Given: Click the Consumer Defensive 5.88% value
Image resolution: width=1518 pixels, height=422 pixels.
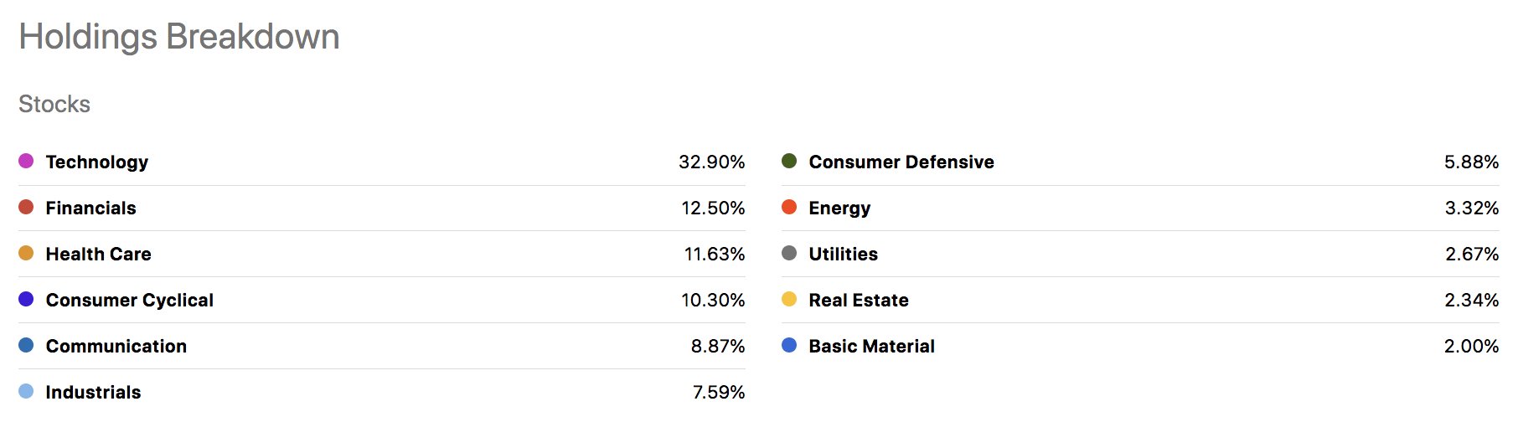Looking at the screenshot, I should [1471, 162].
